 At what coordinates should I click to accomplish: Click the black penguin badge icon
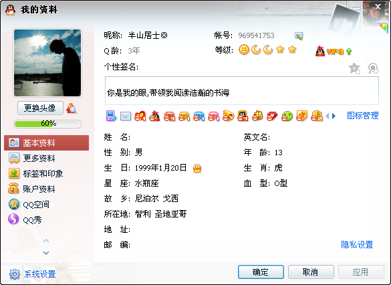pos(243,116)
